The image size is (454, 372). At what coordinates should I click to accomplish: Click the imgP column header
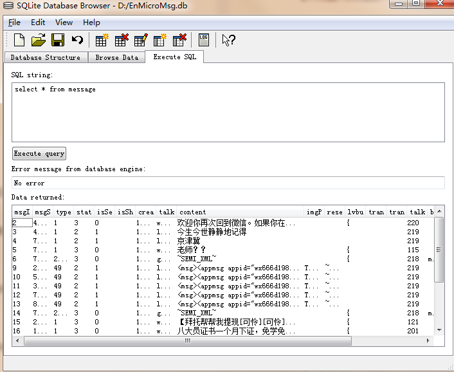[314, 212]
